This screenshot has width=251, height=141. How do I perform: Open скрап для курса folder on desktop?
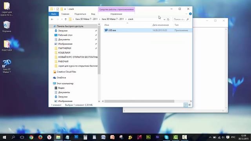coord(7,9)
